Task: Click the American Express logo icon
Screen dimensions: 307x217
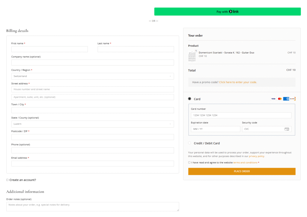Action: (286, 99)
